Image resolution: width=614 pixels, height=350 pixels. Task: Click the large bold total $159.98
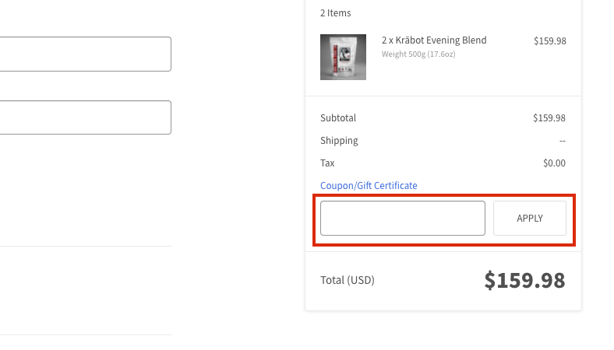[x=524, y=280]
